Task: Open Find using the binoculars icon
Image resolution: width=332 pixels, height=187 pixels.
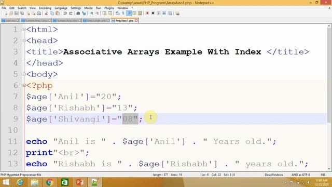Action: coord(78,14)
